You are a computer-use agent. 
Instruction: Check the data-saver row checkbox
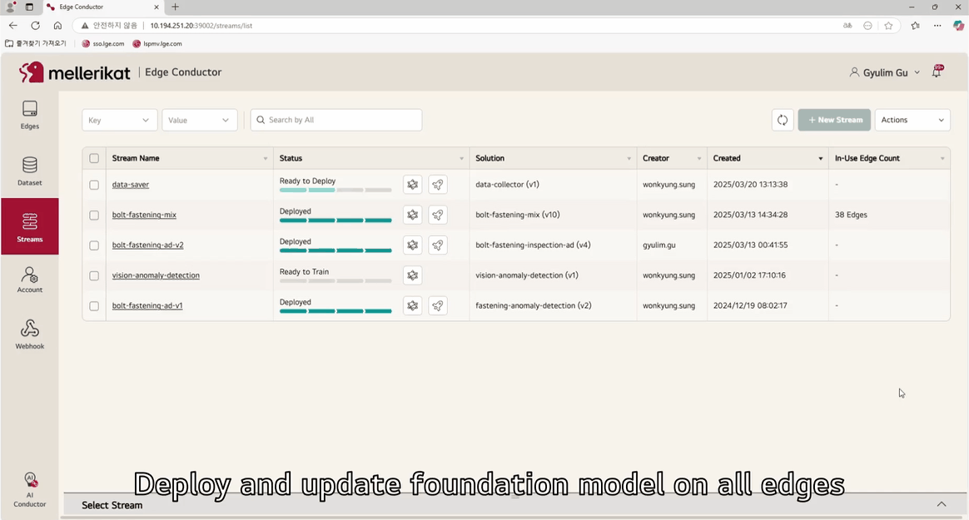(x=94, y=185)
